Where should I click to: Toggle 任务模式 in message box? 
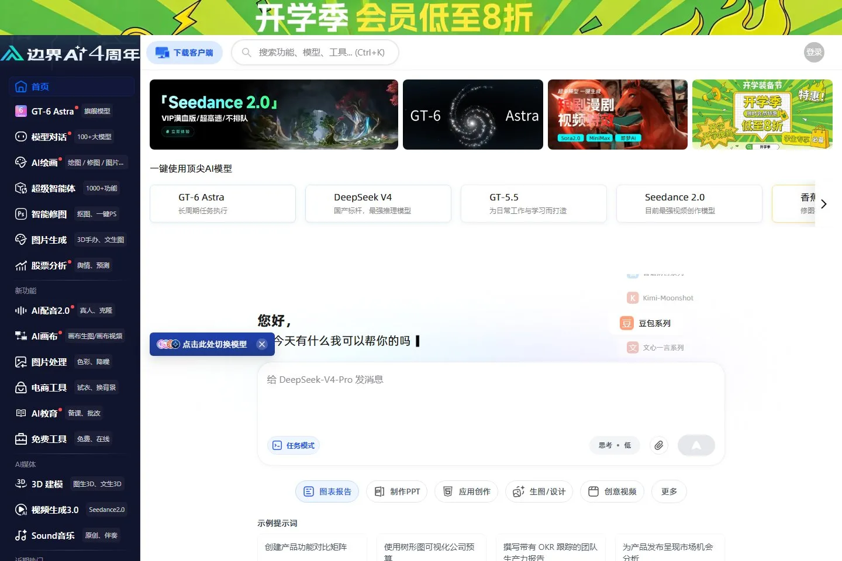pyautogui.click(x=294, y=445)
